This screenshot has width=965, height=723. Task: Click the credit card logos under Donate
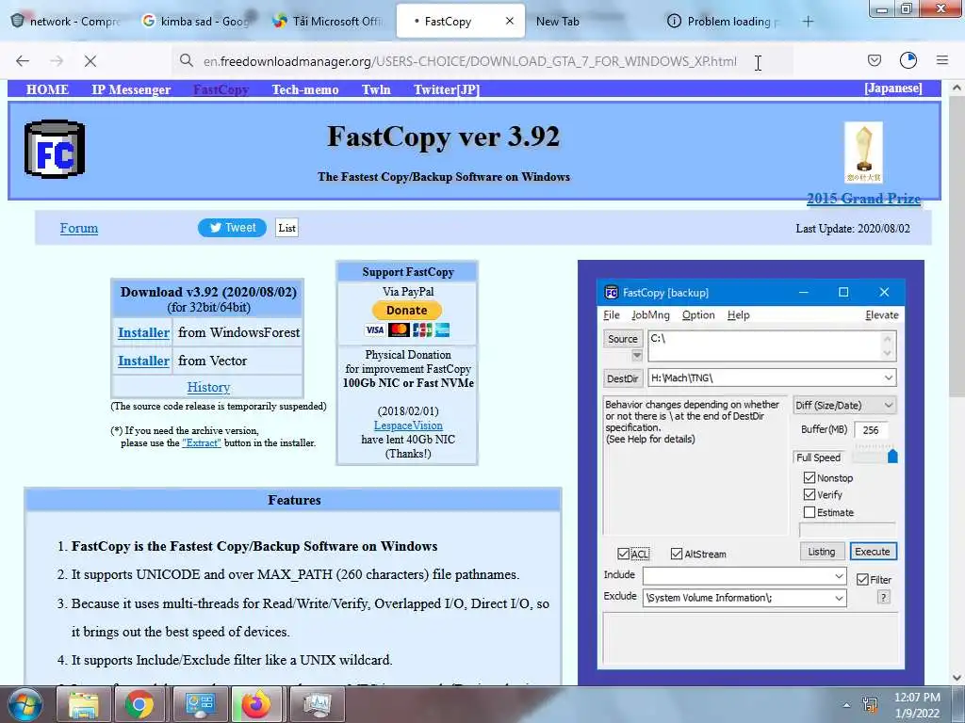click(407, 330)
